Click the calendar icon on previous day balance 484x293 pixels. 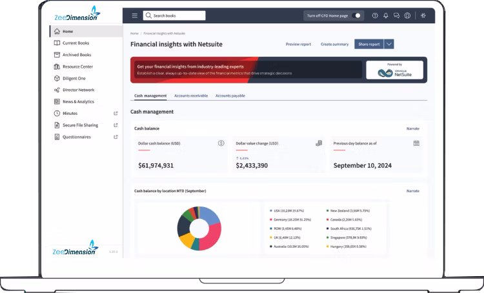(x=416, y=143)
